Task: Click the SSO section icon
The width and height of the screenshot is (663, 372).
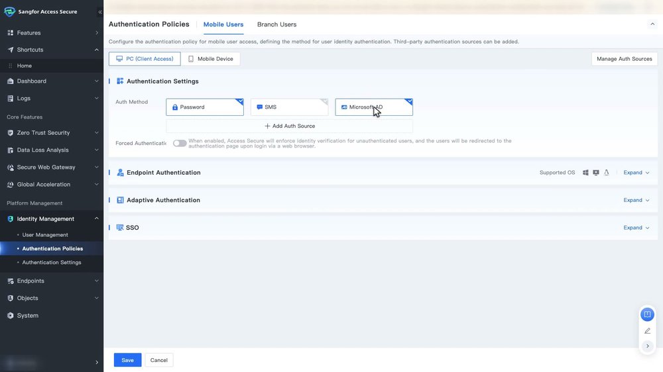Action: tap(119, 228)
